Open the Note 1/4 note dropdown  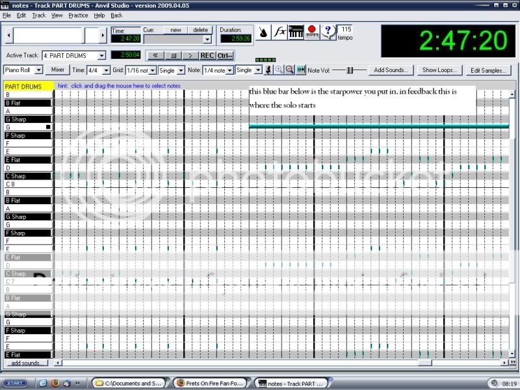pyautogui.click(x=229, y=70)
